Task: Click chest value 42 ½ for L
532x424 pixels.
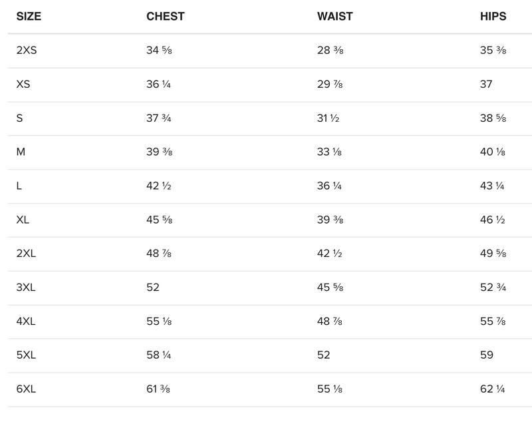Action: pos(159,186)
